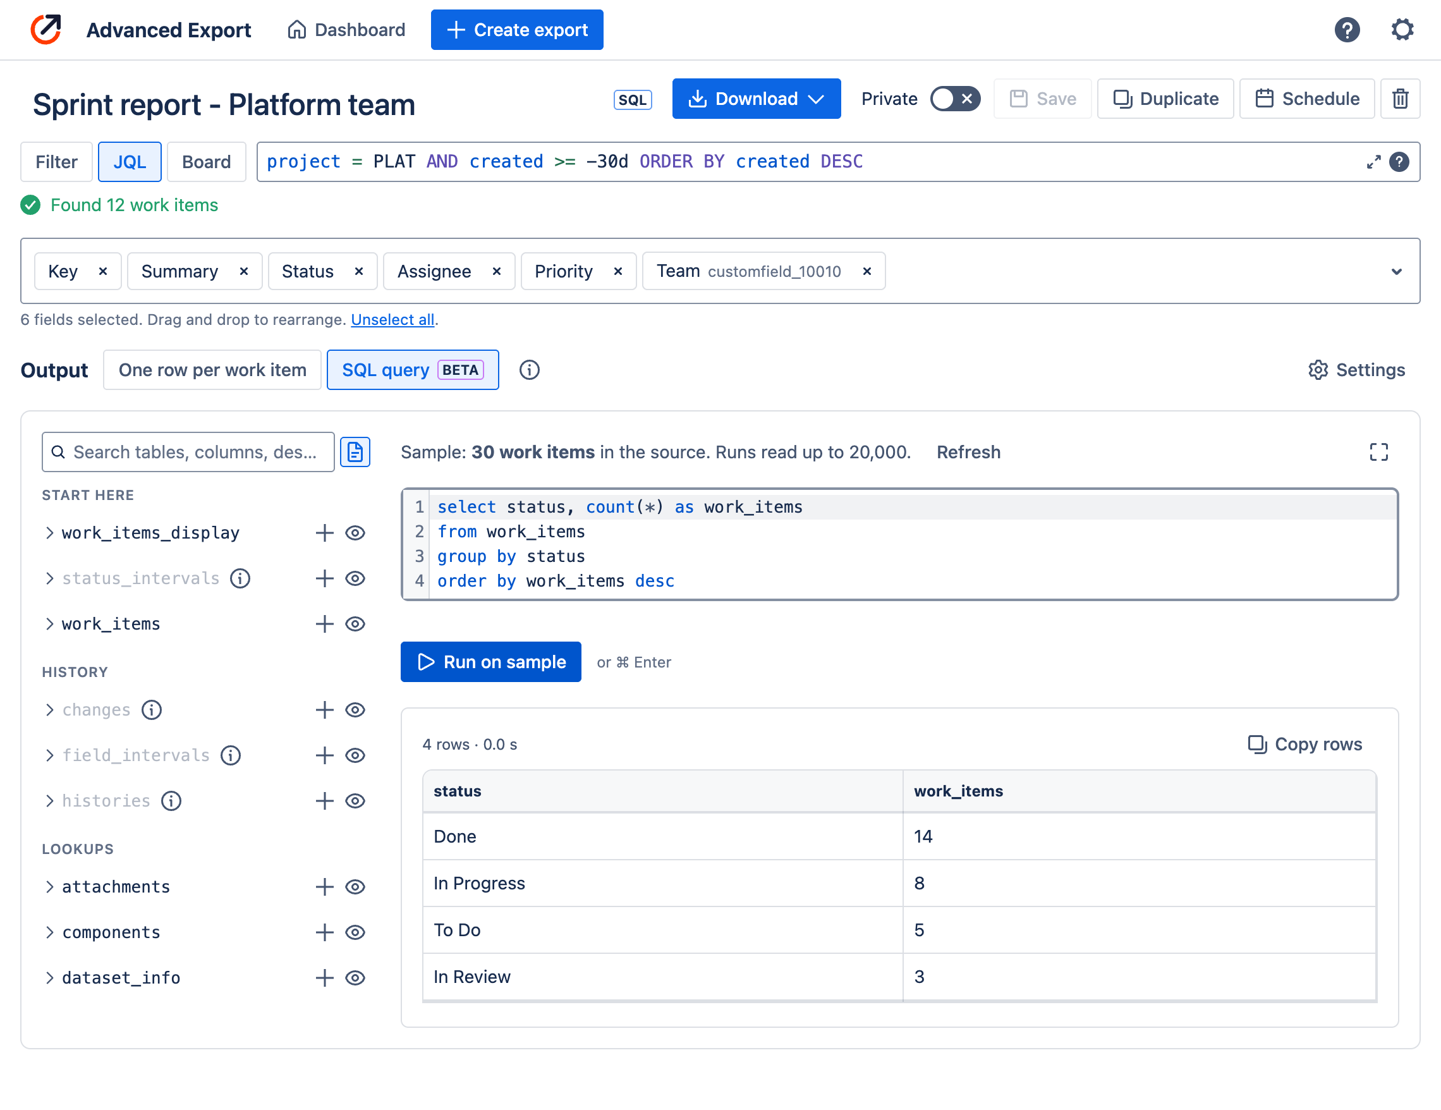Preview attachments with eye icon

tap(355, 887)
